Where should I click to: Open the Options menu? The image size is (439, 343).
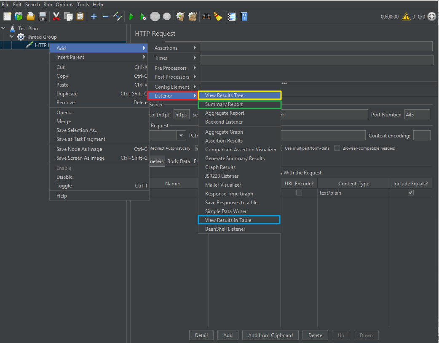point(64,5)
